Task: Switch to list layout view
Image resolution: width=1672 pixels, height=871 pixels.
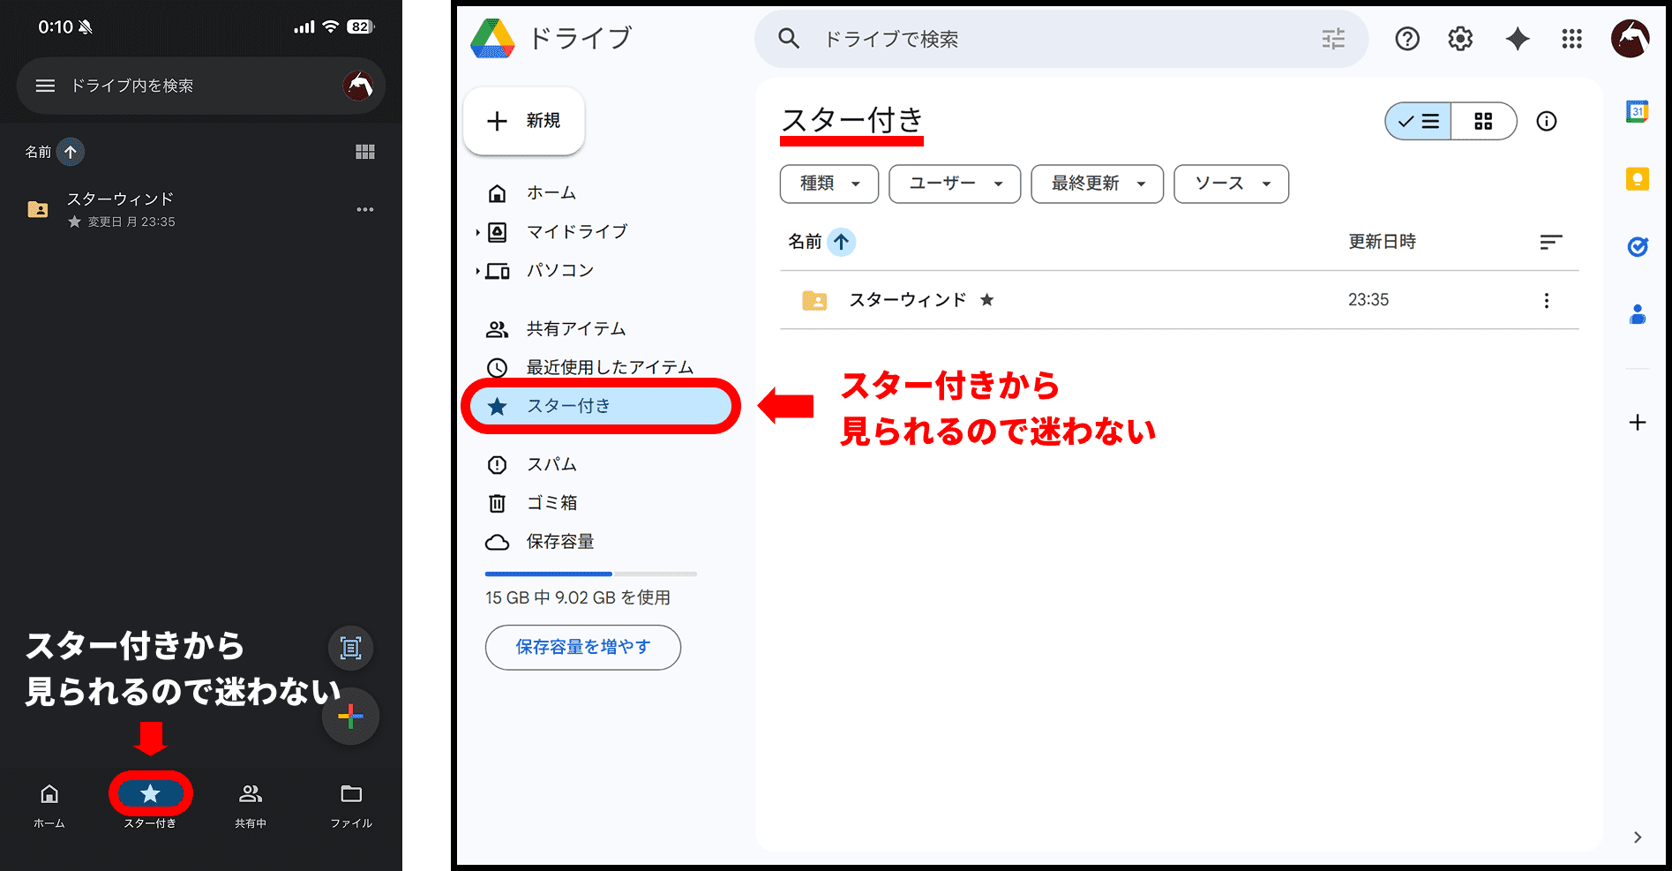Action: pyautogui.click(x=1419, y=122)
